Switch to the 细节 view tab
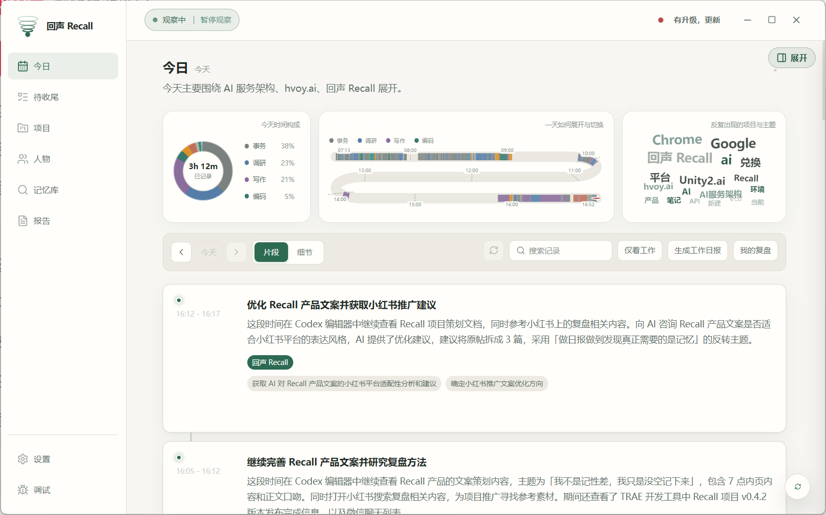The height and width of the screenshot is (515, 826). 305,252
